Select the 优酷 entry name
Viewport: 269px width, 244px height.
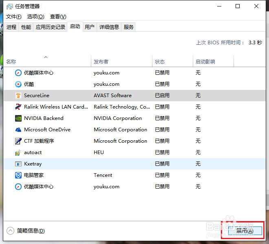(x=29, y=84)
